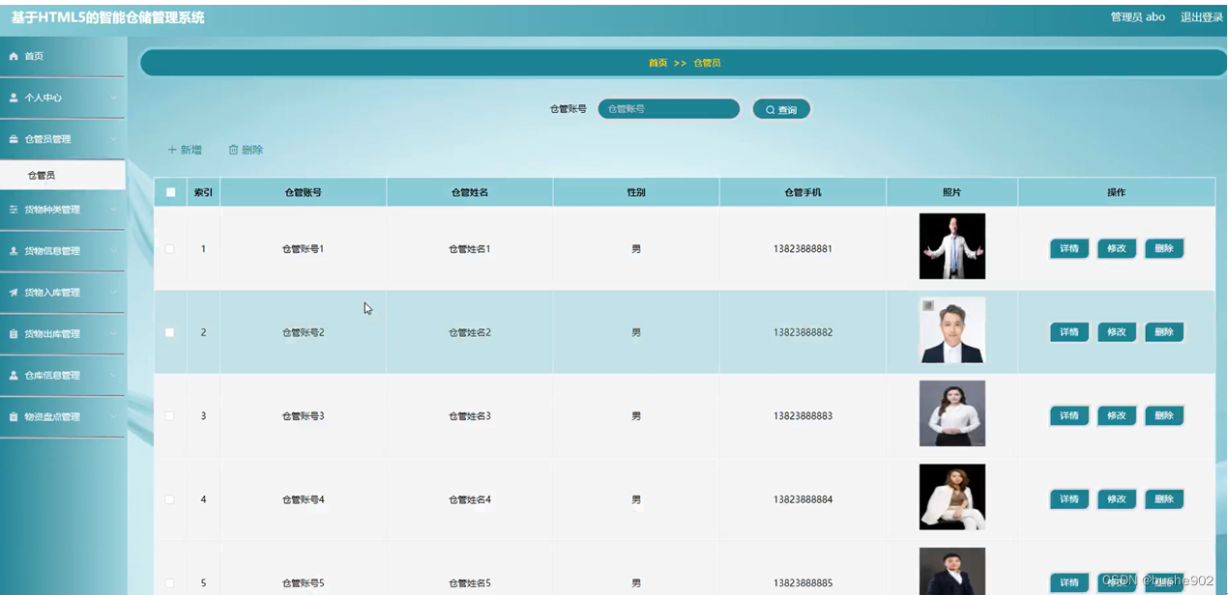
Task: Click 删除 for row 仓管账号4
Action: coord(1164,499)
